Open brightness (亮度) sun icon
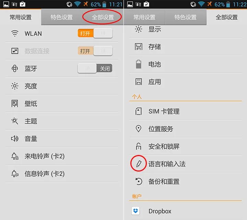This screenshot has height=220, width=247. point(15,86)
